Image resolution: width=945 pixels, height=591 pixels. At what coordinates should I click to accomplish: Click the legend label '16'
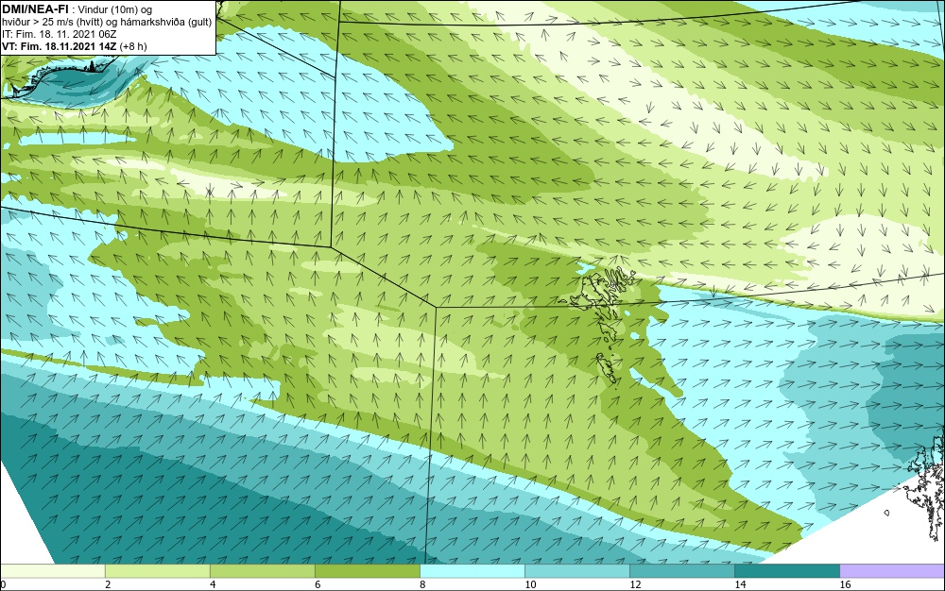[845, 584]
